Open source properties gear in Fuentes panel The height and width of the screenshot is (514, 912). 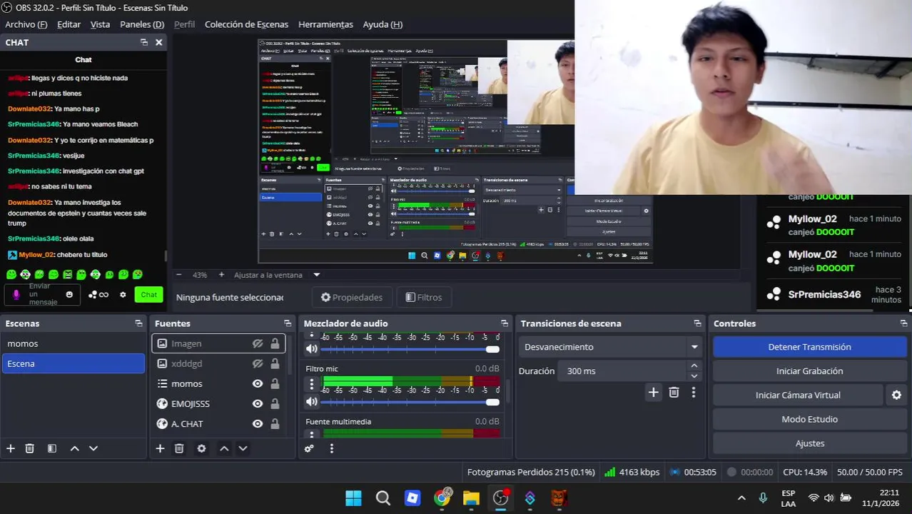click(x=202, y=448)
